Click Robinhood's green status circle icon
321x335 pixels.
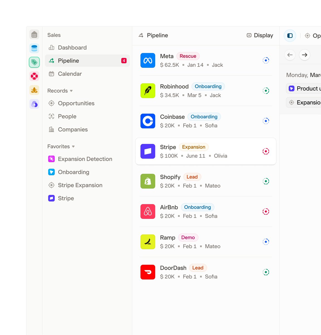point(266,91)
